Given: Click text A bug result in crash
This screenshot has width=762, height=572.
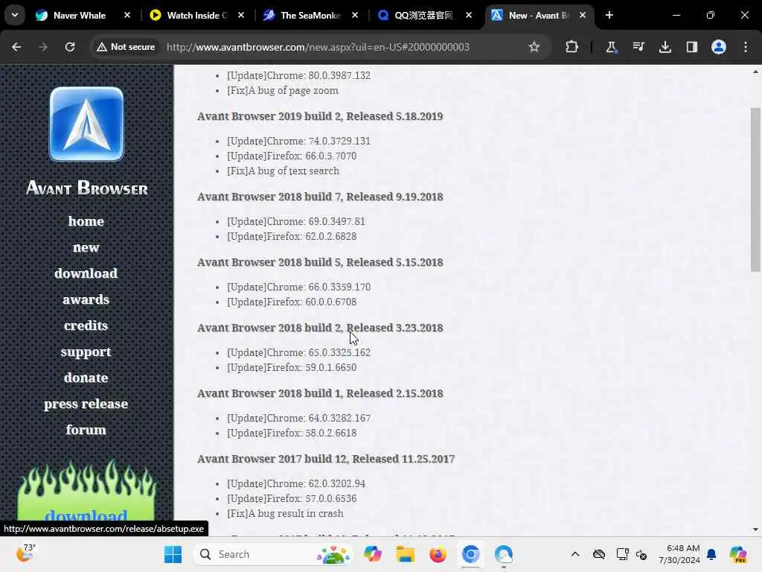Looking at the screenshot, I should coord(296,514).
